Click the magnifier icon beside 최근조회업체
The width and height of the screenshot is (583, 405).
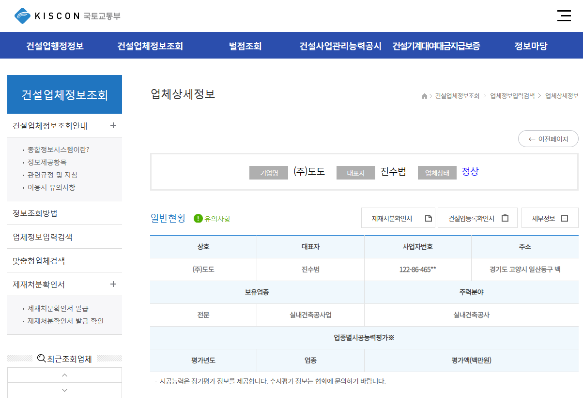[x=42, y=359]
